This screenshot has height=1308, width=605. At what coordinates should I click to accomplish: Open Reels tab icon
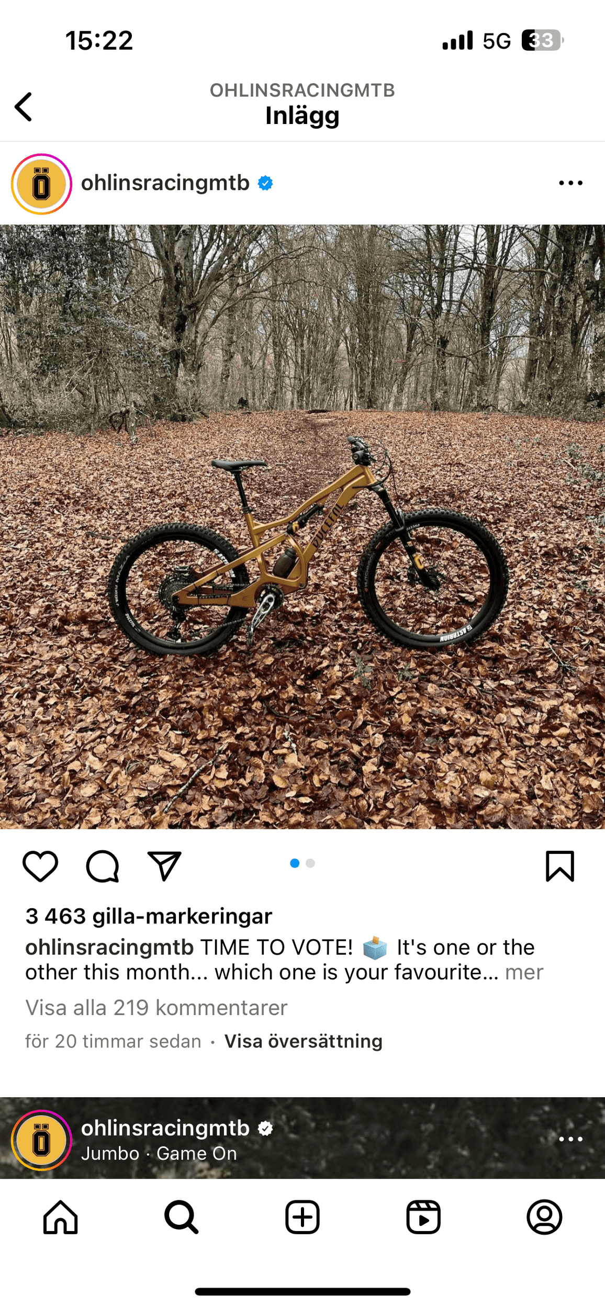(x=423, y=1217)
